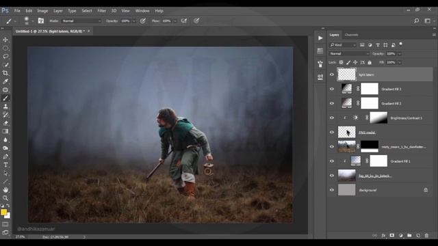Select the Path Selection tool
The width and height of the screenshot is (438, 246).
click(5, 173)
